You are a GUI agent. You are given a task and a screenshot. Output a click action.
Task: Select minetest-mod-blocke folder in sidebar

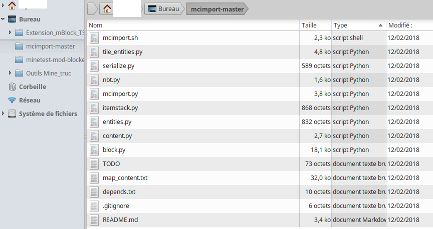click(x=50, y=60)
